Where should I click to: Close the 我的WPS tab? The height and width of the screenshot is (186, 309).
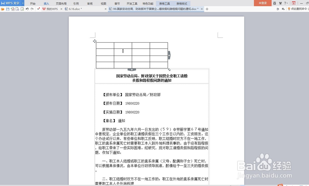pos(61,9)
